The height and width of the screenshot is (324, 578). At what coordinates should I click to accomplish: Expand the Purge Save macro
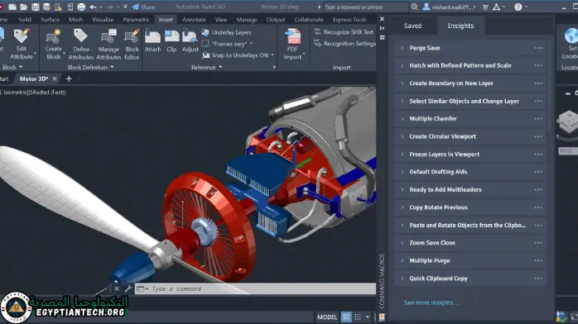[402, 48]
